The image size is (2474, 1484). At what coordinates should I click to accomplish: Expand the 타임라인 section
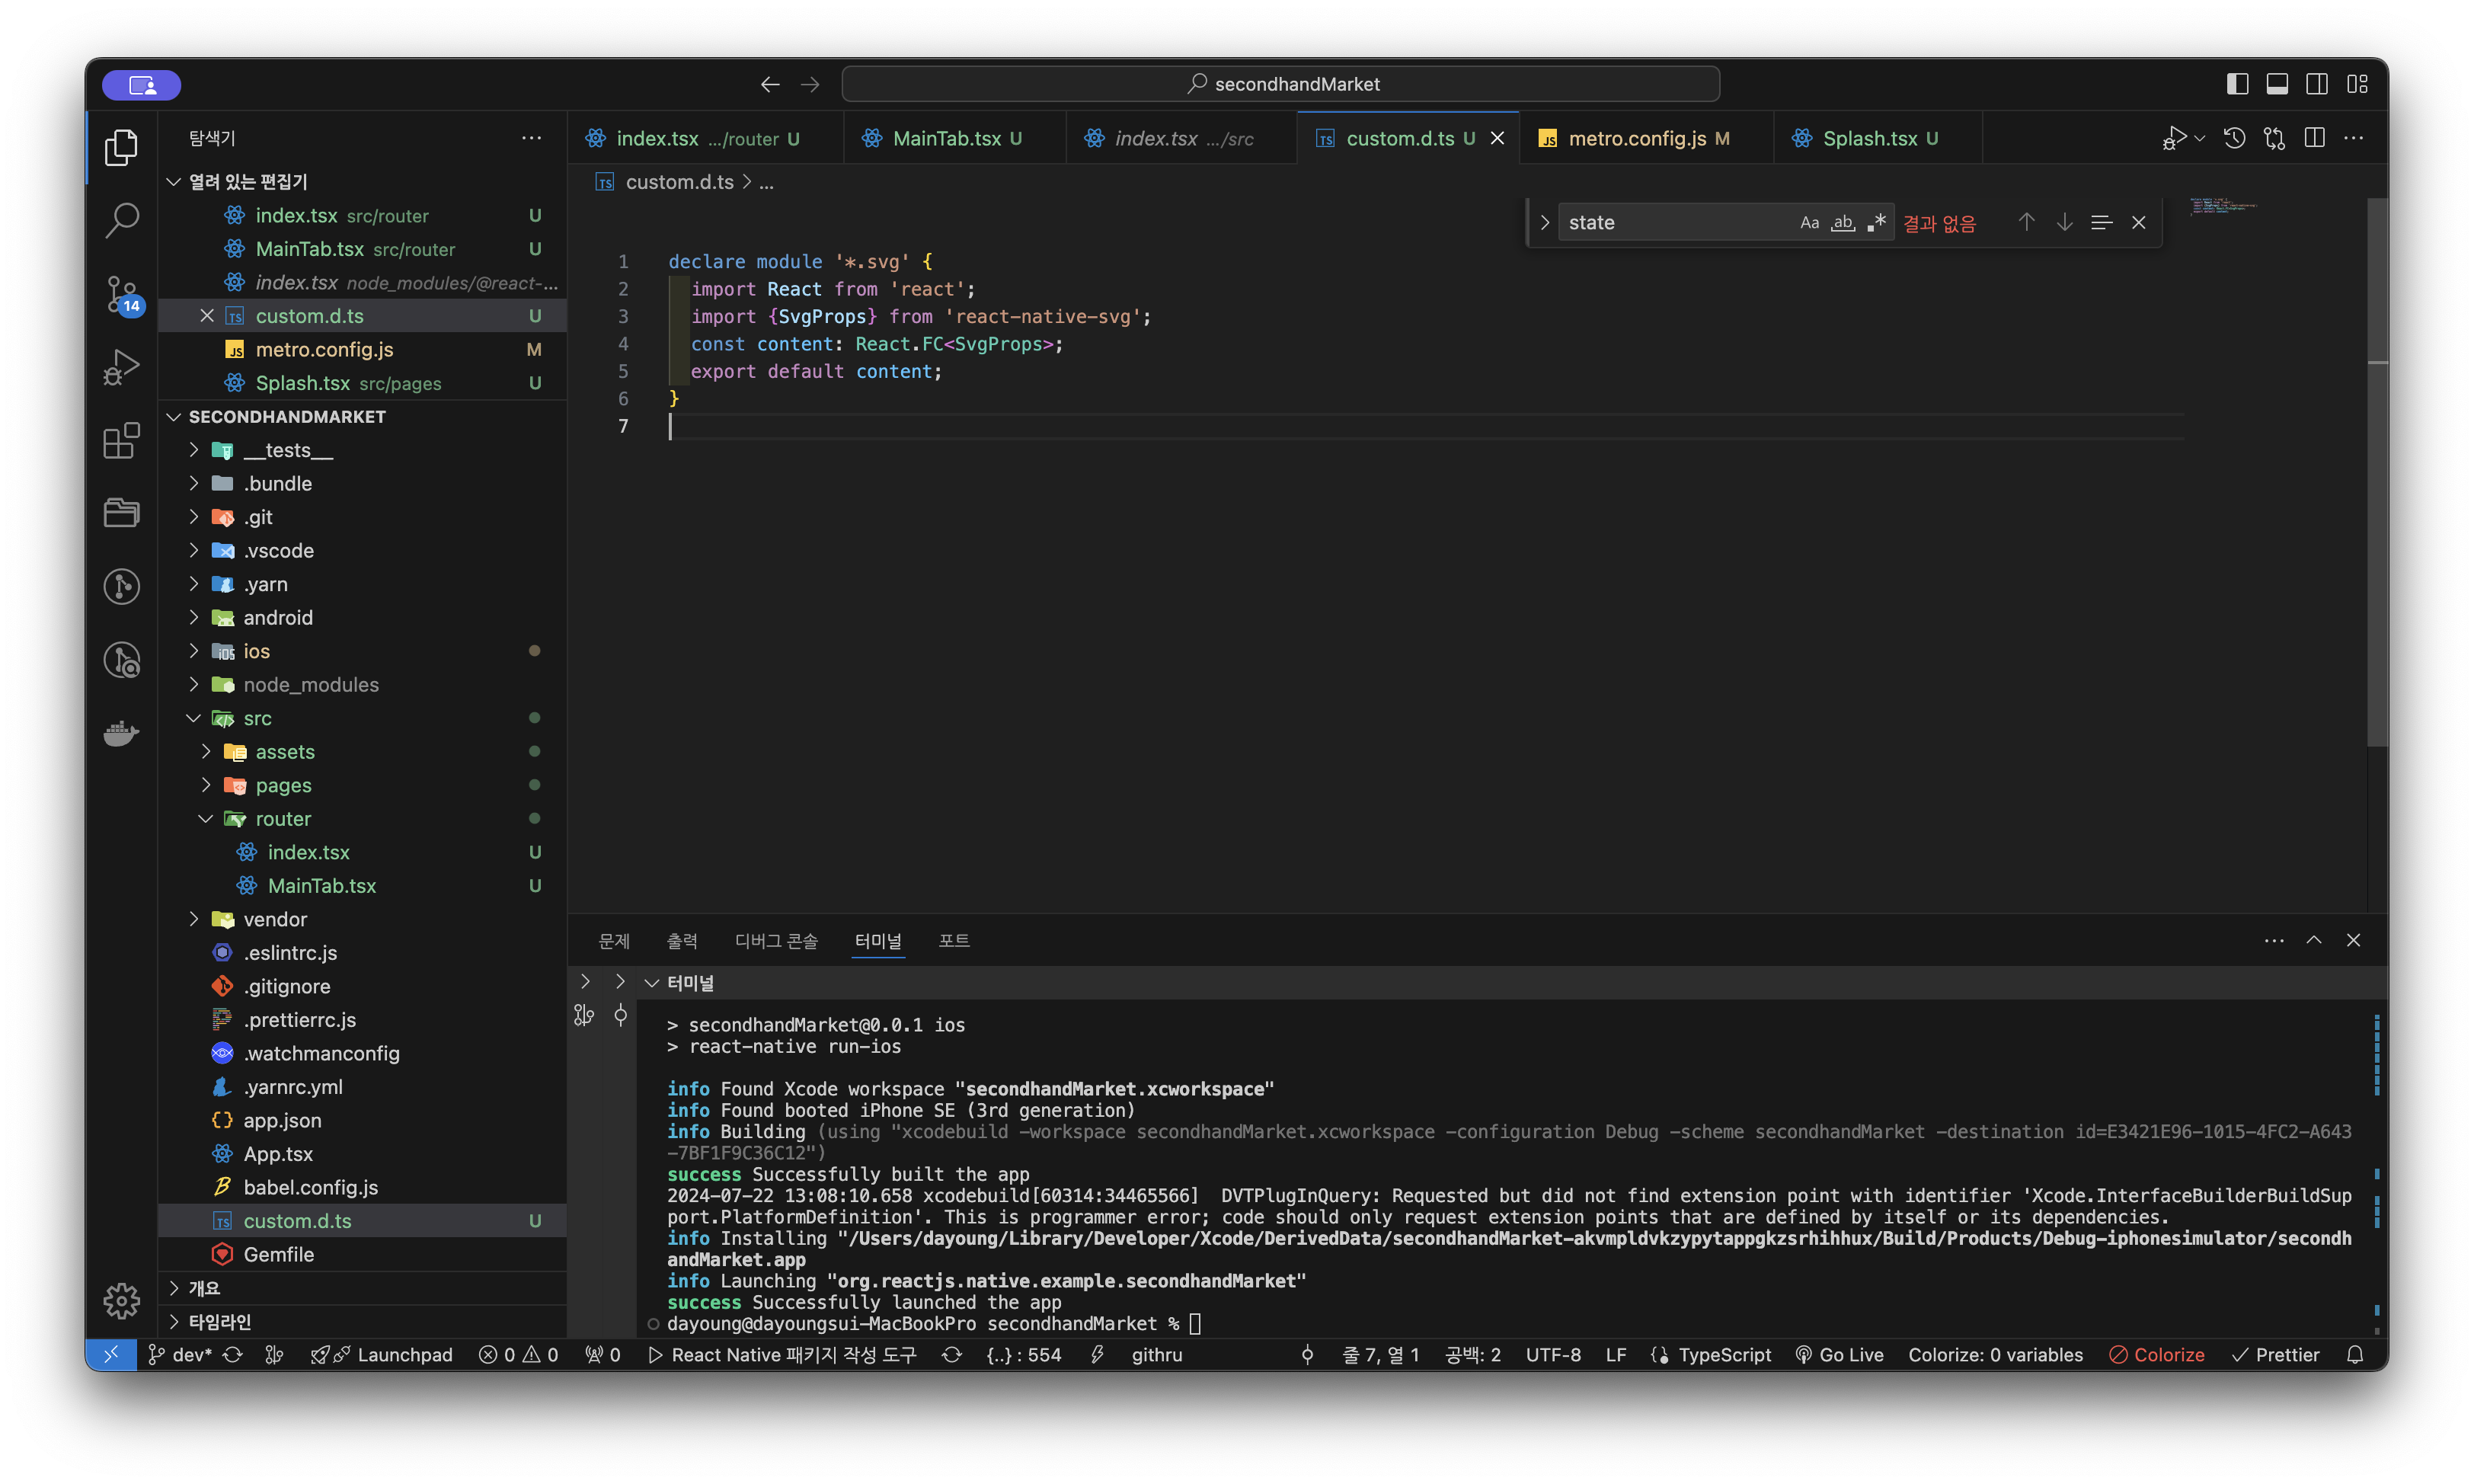click(x=220, y=1322)
